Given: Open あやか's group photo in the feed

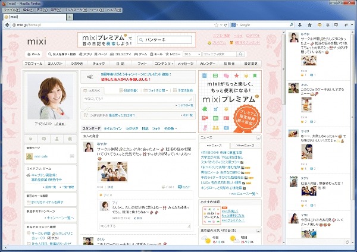Looking at the screenshot, I should (112, 172).
